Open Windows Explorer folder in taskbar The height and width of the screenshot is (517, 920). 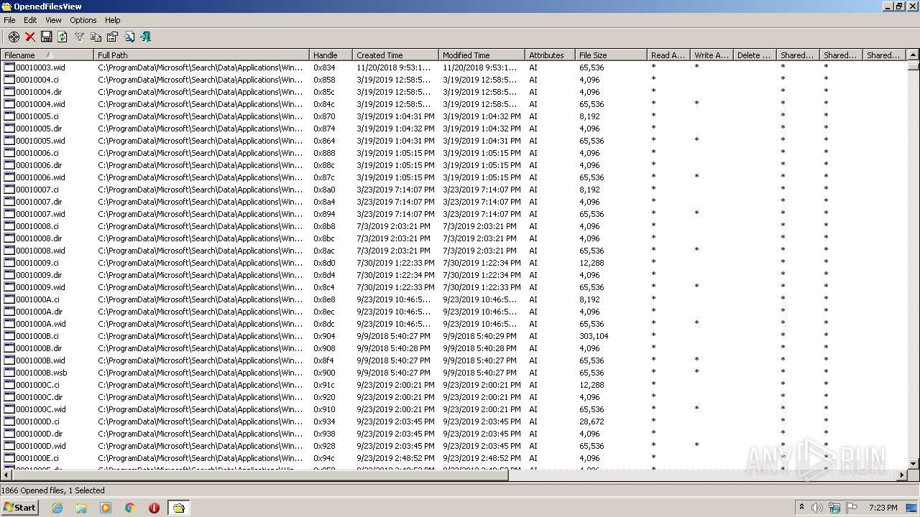pyautogui.click(x=81, y=508)
